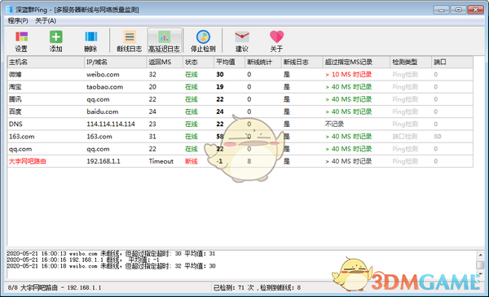The width and height of the screenshot is (489, 297).
Task: Select the 微博 host row
Action: [240, 74]
